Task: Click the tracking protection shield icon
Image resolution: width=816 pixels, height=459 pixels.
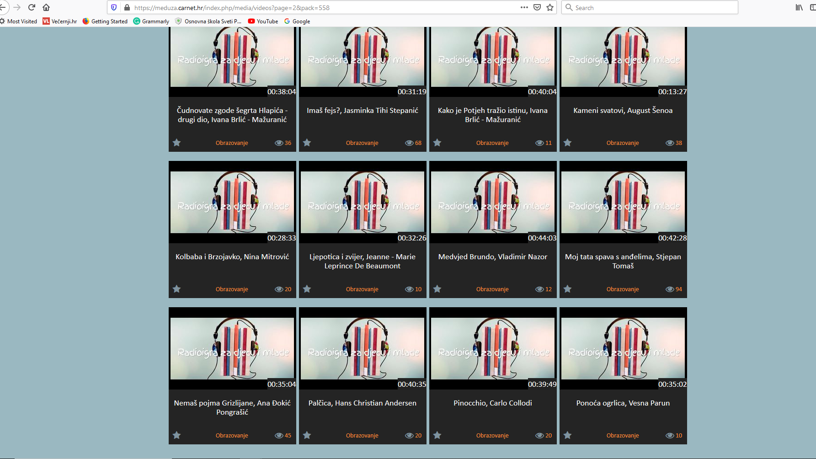Action: 114,7
